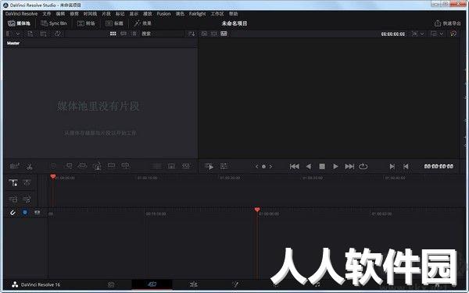The height and width of the screenshot is (293, 469).
Task: Play in reverse
Action: click(x=309, y=166)
